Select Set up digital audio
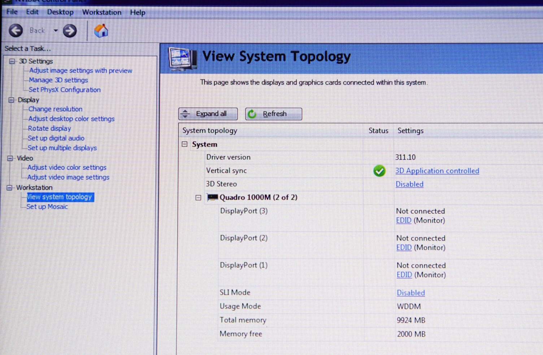 [56, 138]
